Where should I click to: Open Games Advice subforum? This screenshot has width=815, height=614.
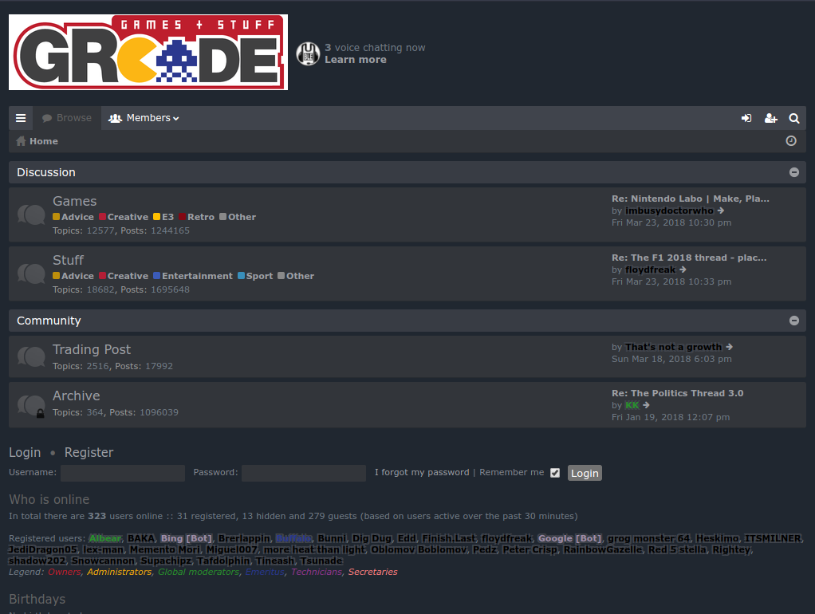(x=73, y=217)
